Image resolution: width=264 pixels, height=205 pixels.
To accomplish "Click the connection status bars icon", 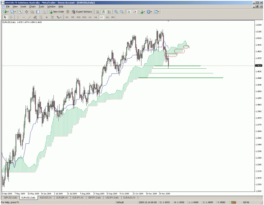I will tap(233, 202).
